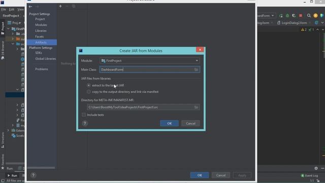Collapse FirstProject root in project tree
The height and width of the screenshot is (183, 325).
(x=9, y=29)
